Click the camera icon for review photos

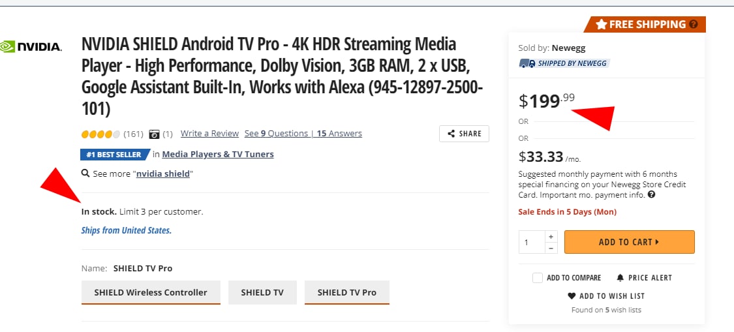point(154,134)
